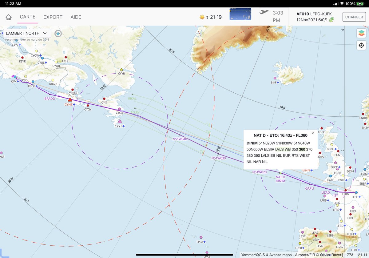Tap the NAT D DINIM waypoint triangle
369x258 pixels.
point(280,173)
